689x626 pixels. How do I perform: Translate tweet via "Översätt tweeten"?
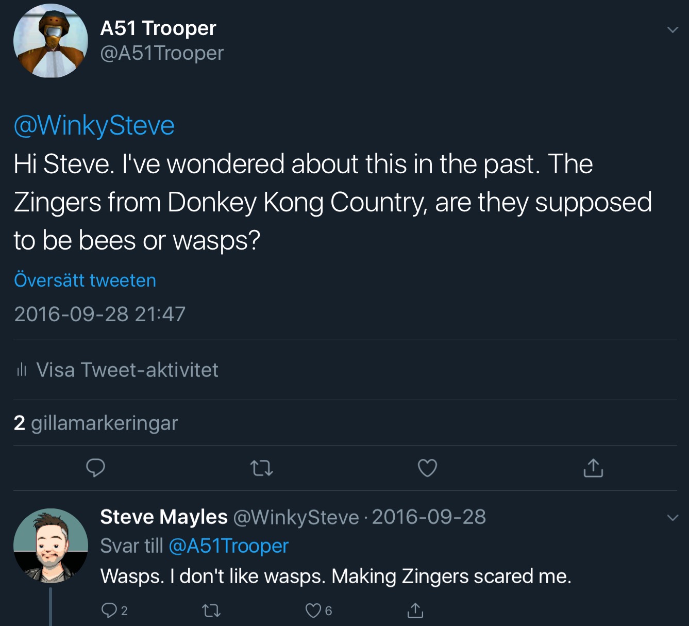click(85, 280)
